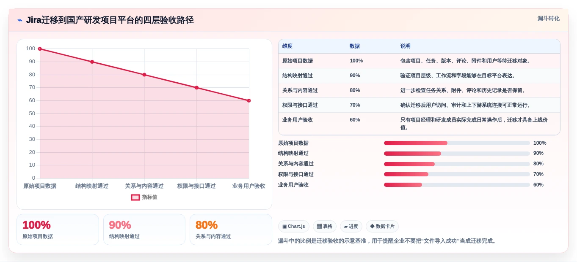Click the 100% value in the table
Image resolution: width=577 pixels, height=262 pixels.
pyautogui.click(x=356, y=61)
